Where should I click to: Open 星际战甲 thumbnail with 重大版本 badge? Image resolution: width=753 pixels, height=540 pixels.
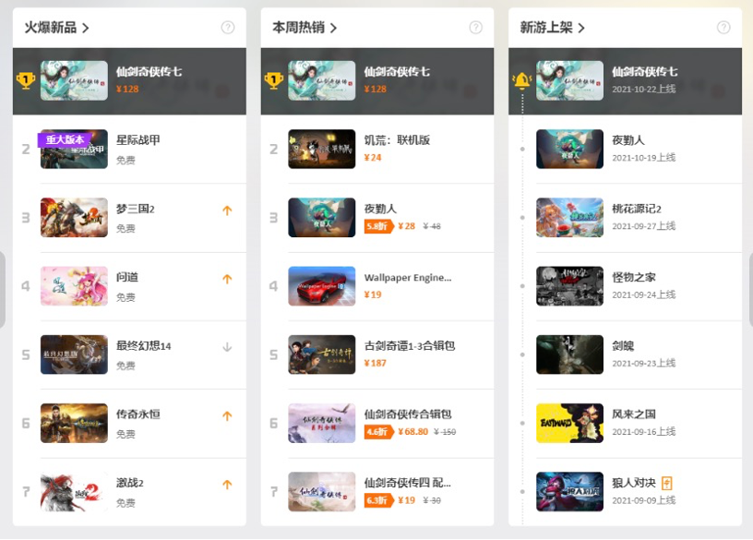(x=74, y=149)
